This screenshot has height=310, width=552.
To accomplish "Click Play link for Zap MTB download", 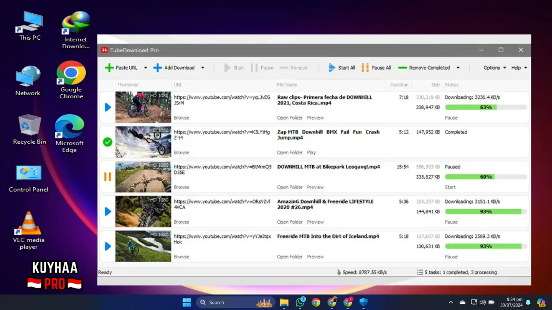I will [x=311, y=152].
